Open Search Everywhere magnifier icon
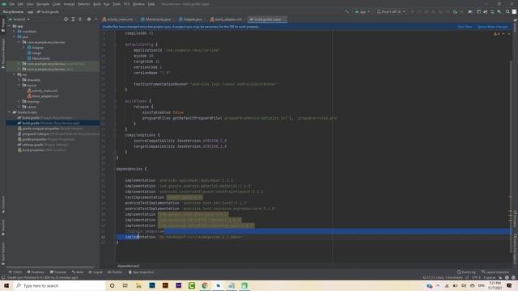 coord(507,11)
